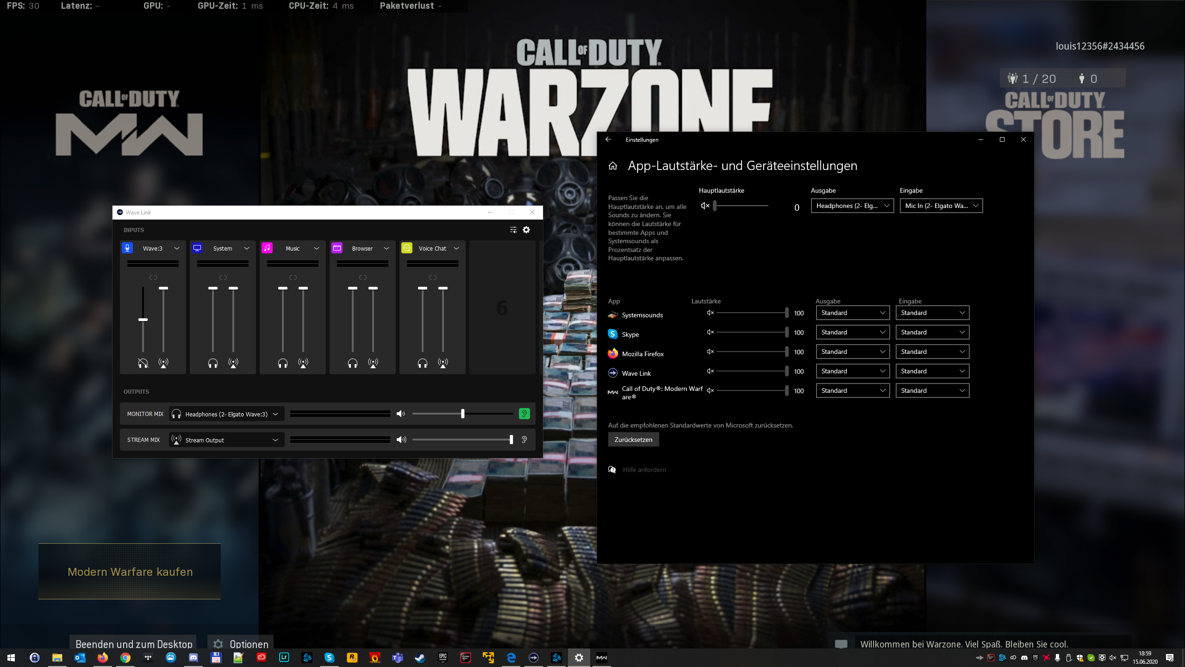1185x667 pixels.
Task: Open Discord from taskbar
Action: [193, 658]
